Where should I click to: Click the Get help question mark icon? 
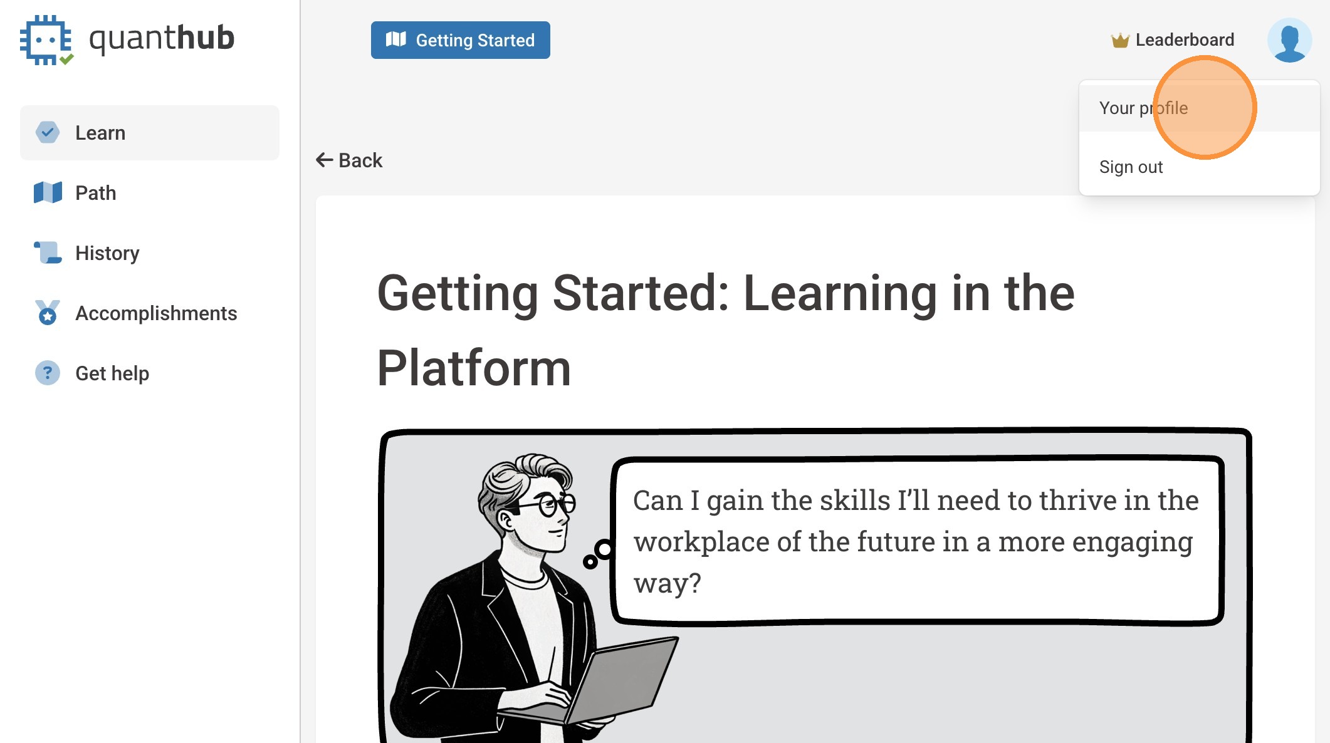[x=48, y=373]
